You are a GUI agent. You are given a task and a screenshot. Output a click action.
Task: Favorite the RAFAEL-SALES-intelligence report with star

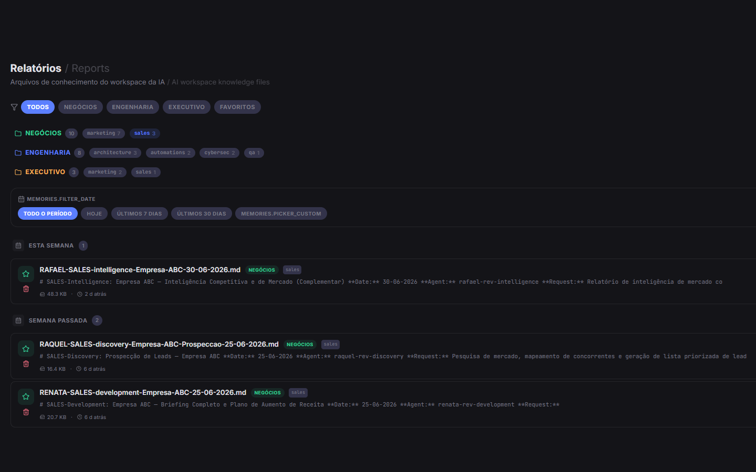(26, 274)
